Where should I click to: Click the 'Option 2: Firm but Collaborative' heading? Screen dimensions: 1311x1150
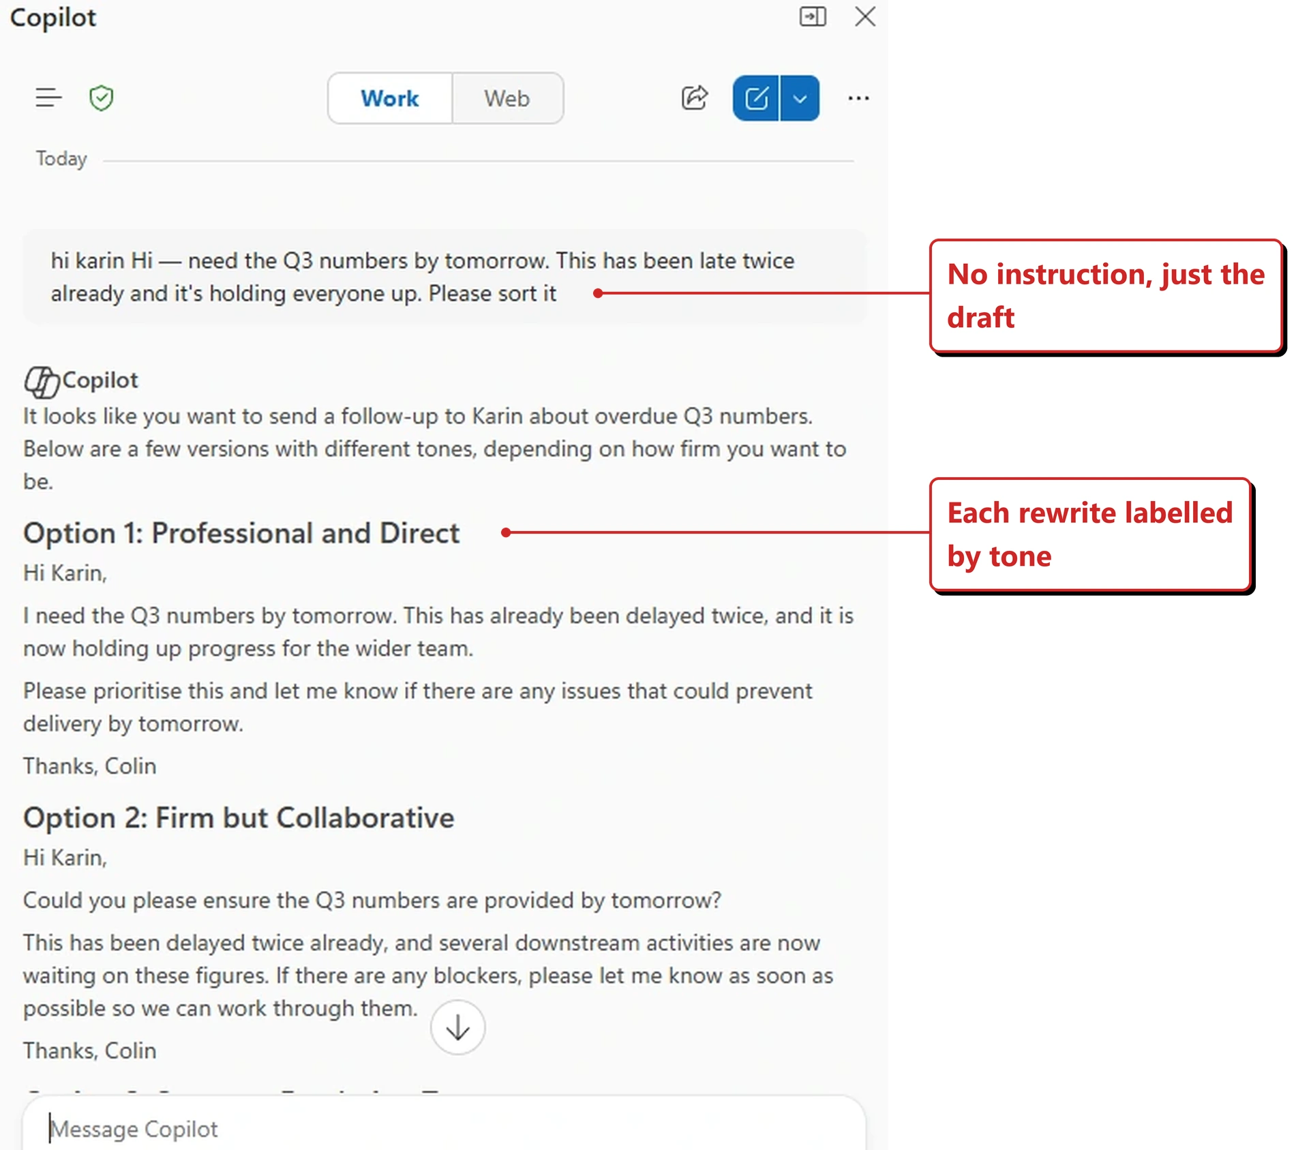(x=239, y=817)
